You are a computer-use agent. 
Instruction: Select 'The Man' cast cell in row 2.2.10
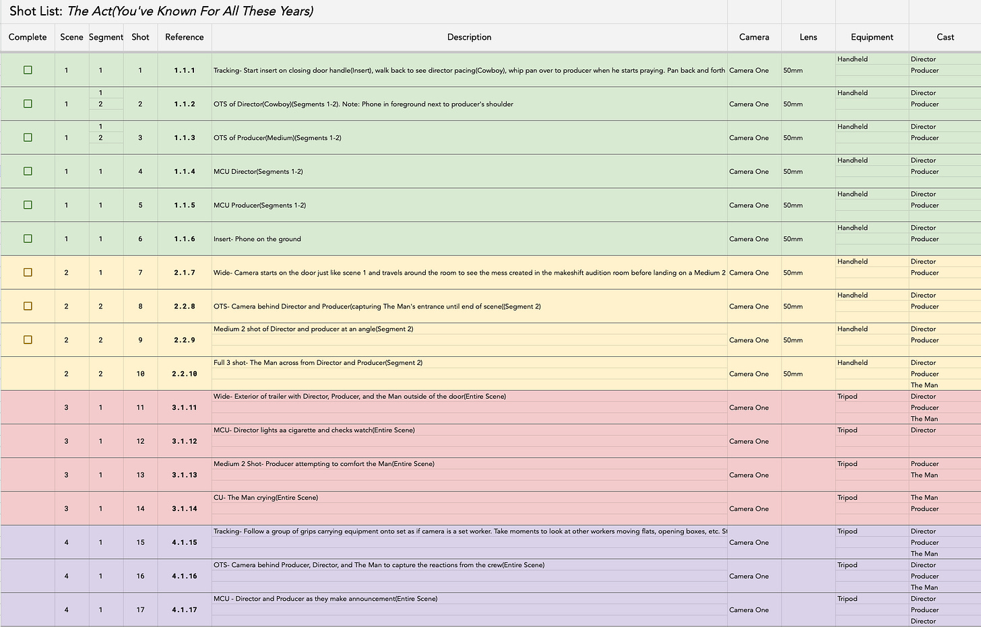[x=945, y=385]
